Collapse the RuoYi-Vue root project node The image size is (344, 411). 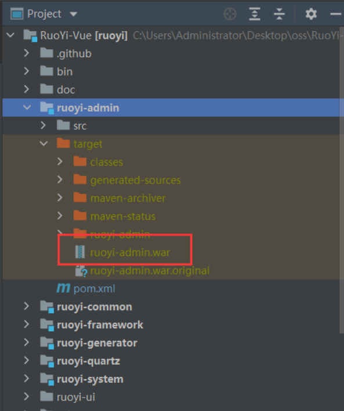click(11, 35)
